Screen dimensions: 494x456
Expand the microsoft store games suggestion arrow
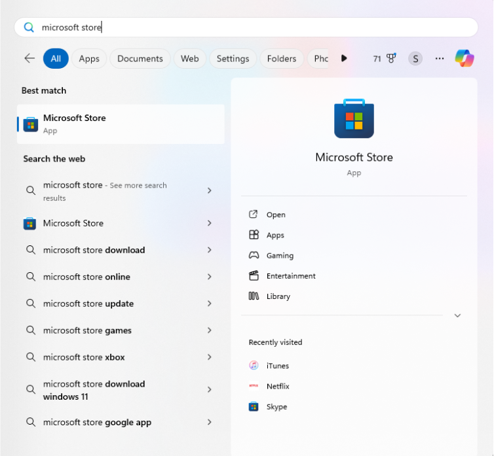pyautogui.click(x=210, y=330)
